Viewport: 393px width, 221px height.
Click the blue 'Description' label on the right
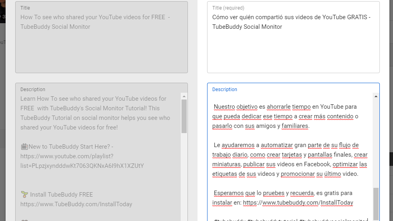[225, 90]
